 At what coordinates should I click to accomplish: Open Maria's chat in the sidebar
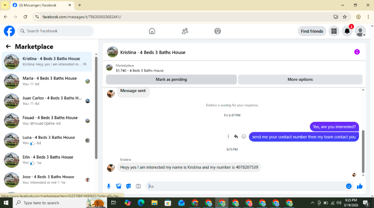pos(47,81)
